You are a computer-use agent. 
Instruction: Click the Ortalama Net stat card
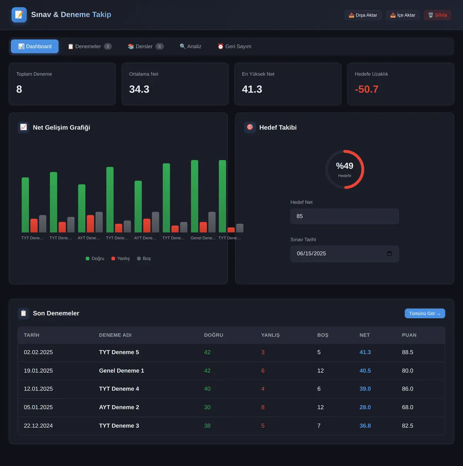(175, 84)
